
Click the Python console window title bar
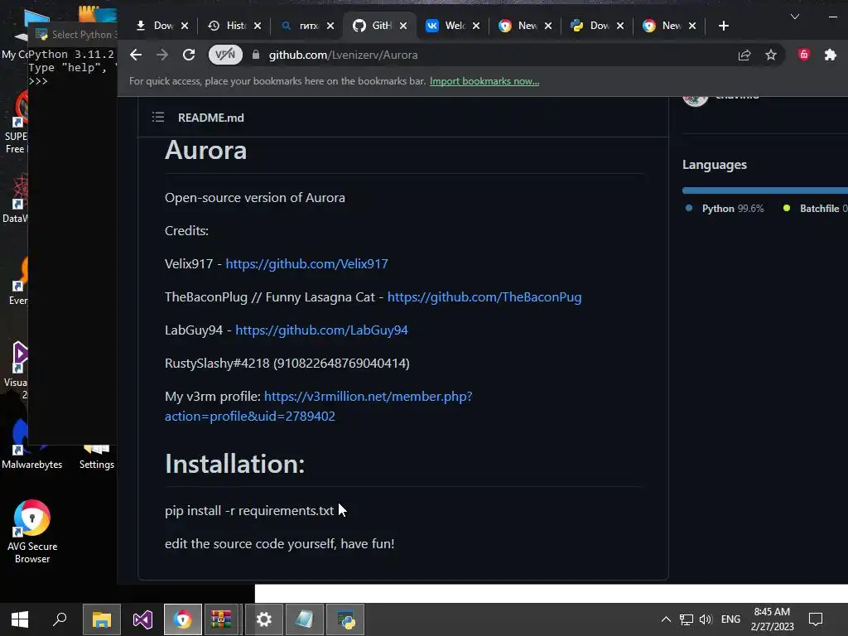73,35
